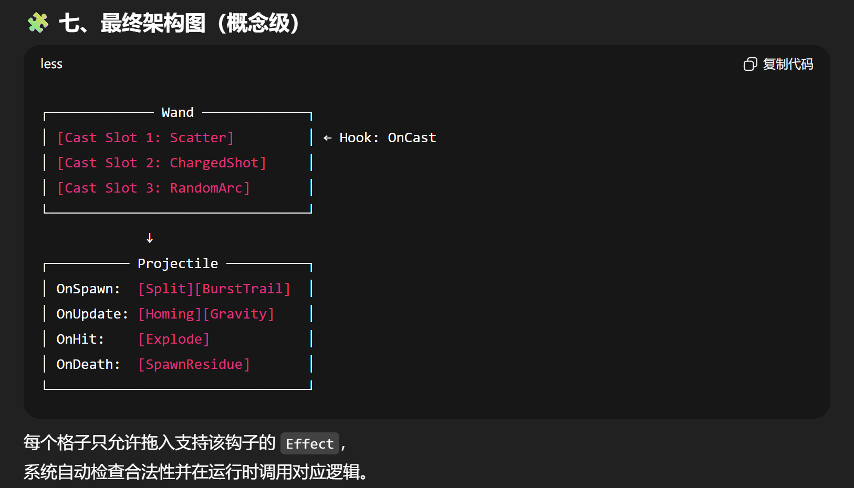The image size is (854, 488).
Task: Click the [Homing][Gravity] effects text
Action: click(x=206, y=314)
